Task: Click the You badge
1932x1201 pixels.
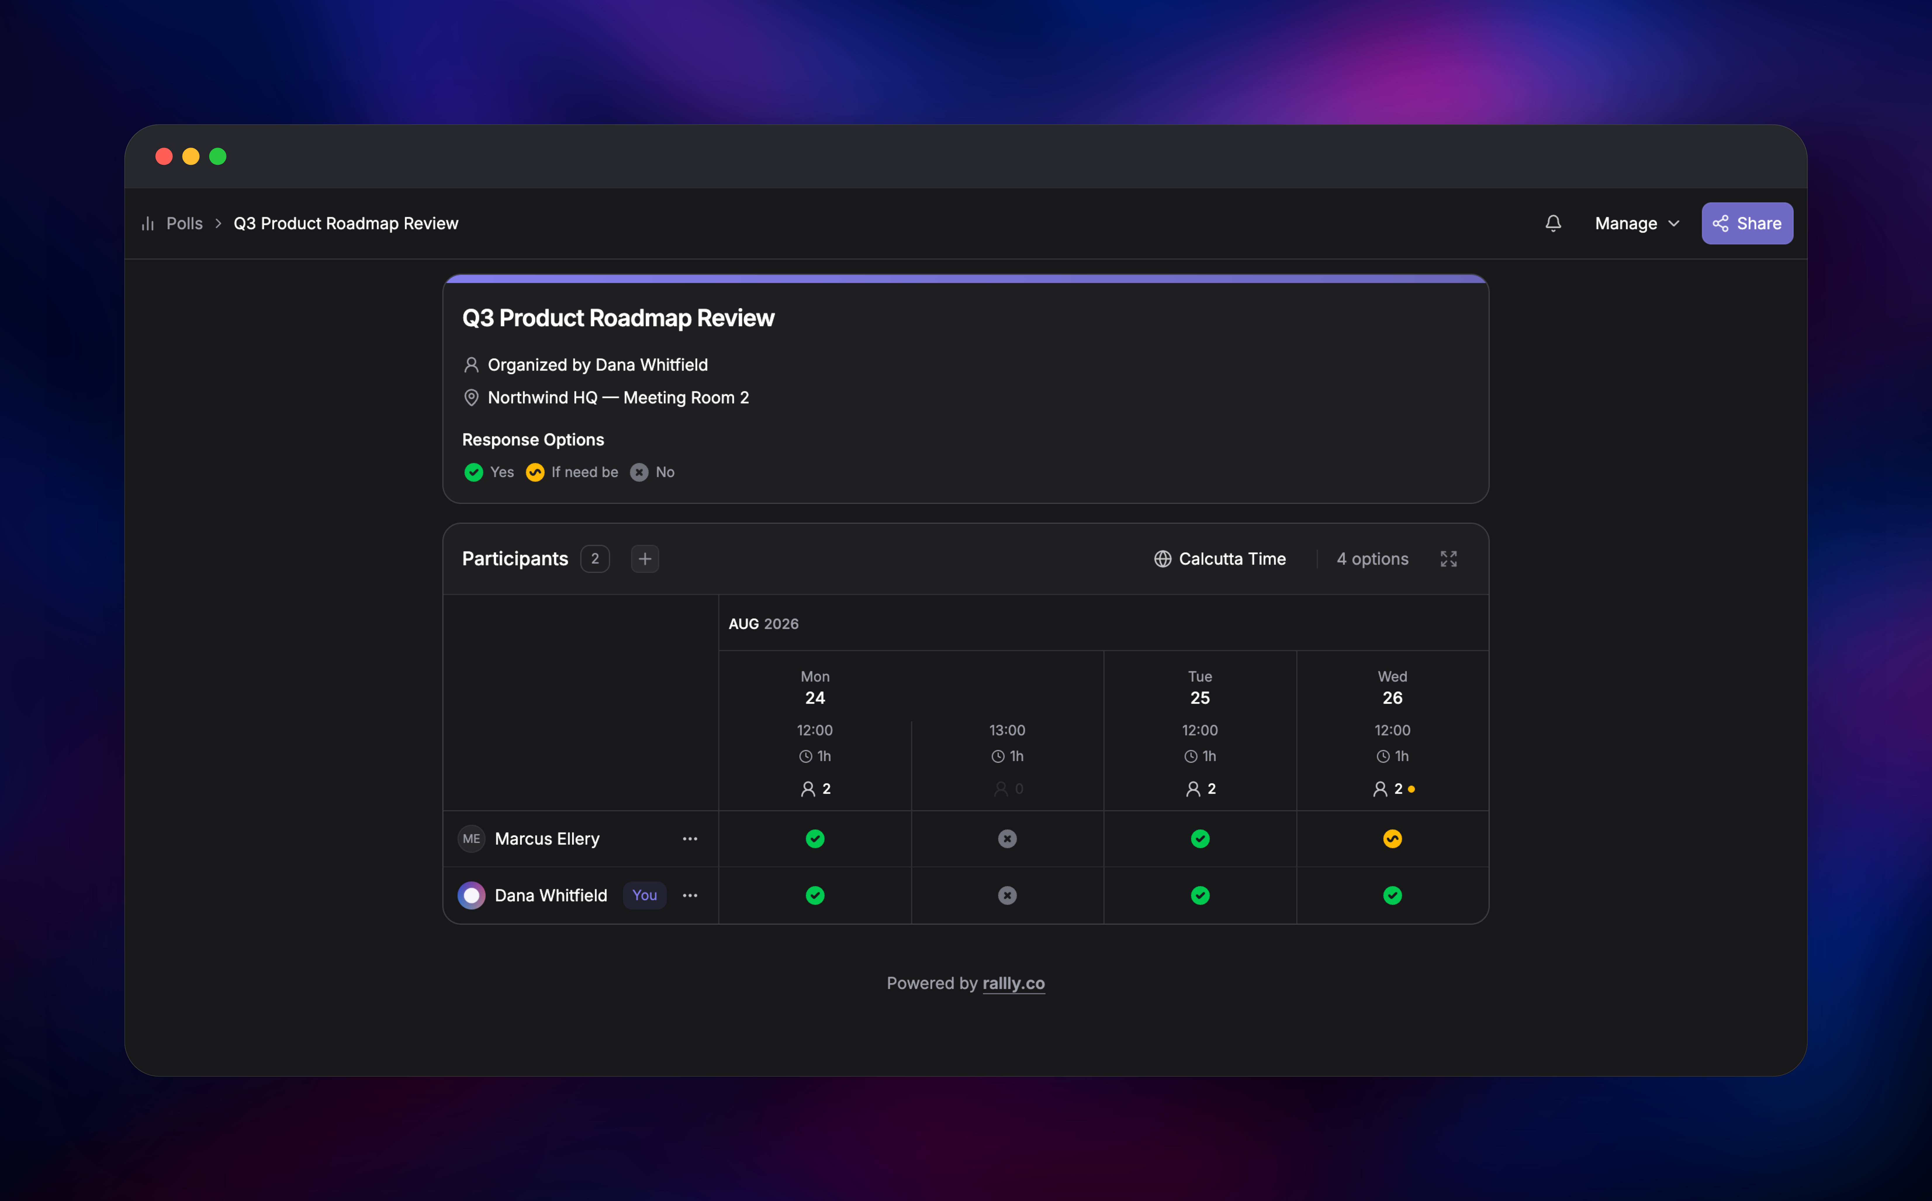Action: (x=644, y=895)
